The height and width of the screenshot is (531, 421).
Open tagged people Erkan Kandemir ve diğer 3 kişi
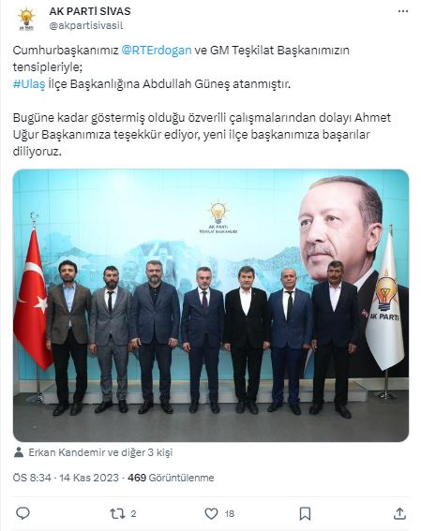[x=100, y=452]
